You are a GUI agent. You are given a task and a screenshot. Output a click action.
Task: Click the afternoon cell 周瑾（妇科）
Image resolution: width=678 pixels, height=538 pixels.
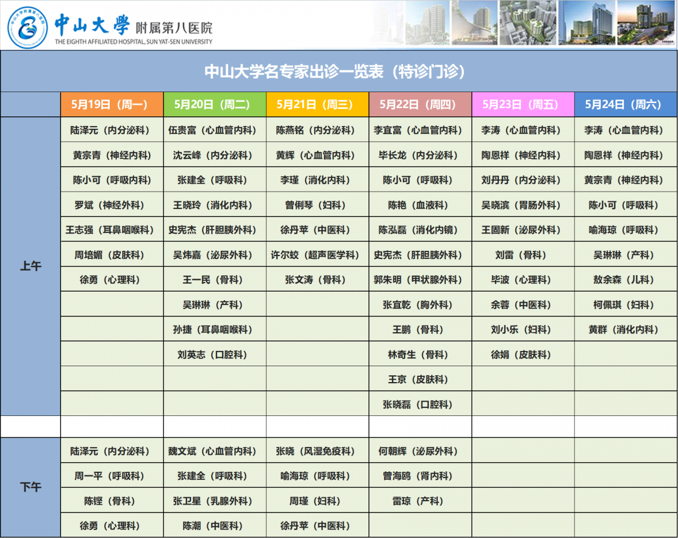click(x=318, y=501)
